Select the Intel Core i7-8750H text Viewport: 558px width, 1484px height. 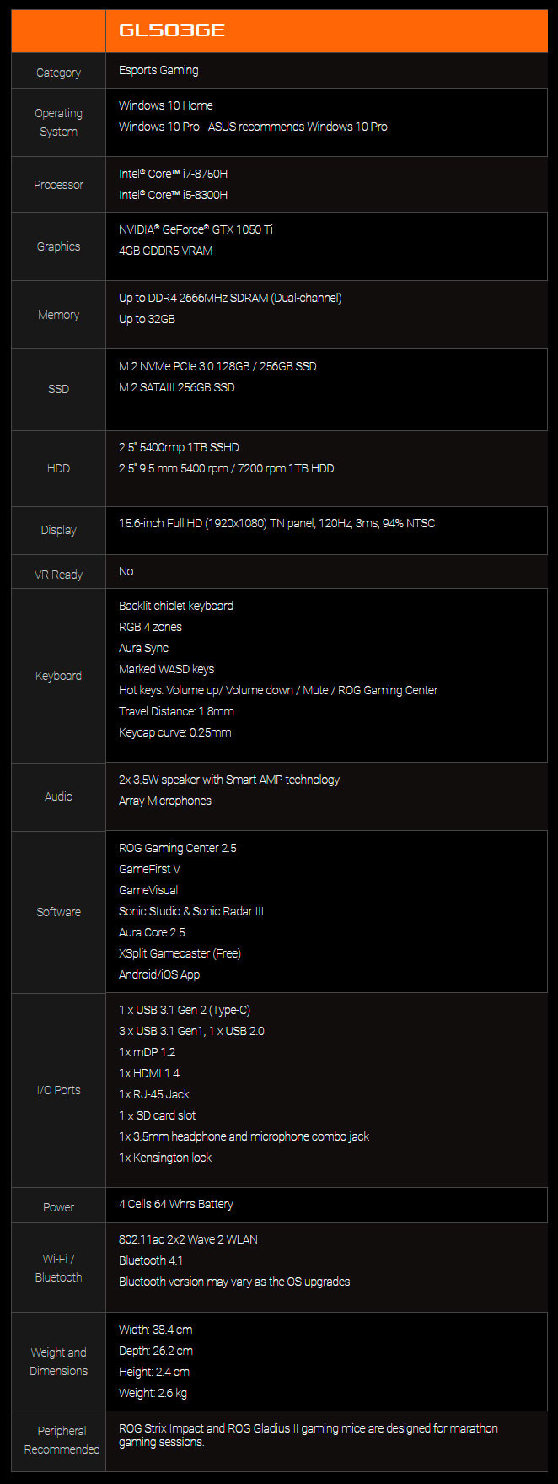(173, 174)
